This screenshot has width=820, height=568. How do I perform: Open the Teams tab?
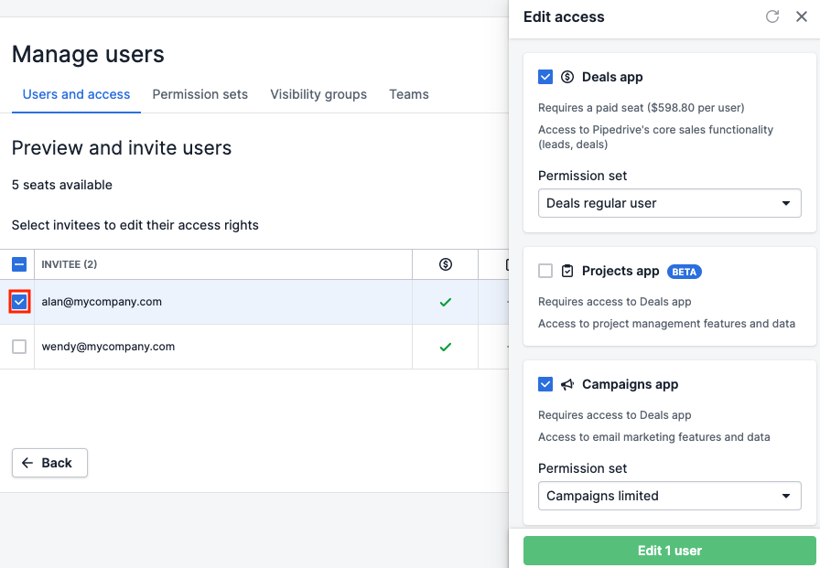coord(408,94)
